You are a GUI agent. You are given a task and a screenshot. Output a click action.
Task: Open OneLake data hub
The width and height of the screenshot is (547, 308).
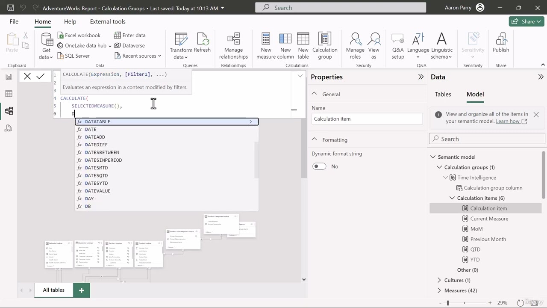point(84,45)
